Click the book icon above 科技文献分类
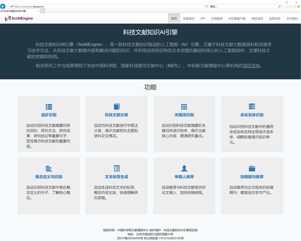This screenshot has width=301, height=241. pyautogui.click(x=116, y=106)
